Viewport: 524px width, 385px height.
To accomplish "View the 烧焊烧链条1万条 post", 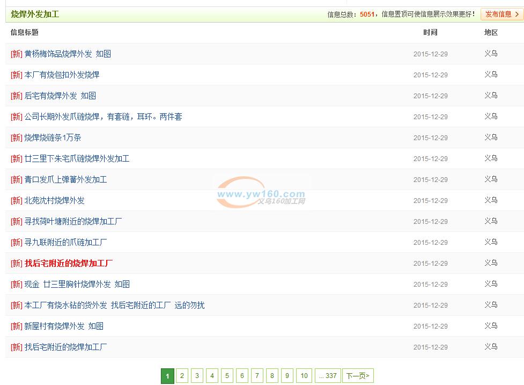I will [53, 137].
